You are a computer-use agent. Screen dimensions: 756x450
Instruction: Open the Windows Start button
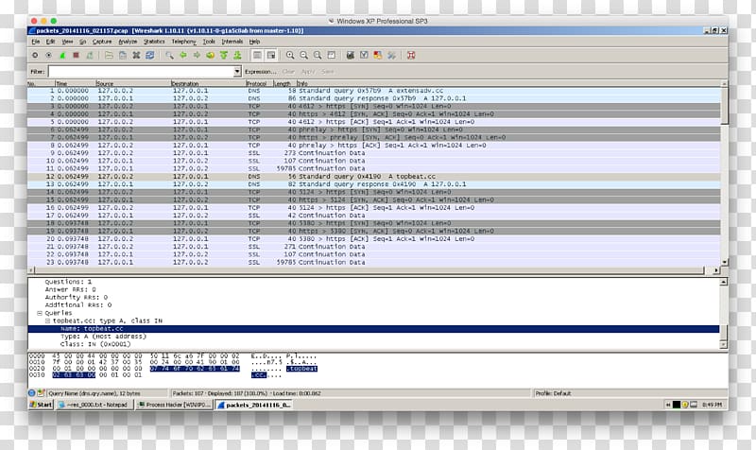click(x=41, y=405)
